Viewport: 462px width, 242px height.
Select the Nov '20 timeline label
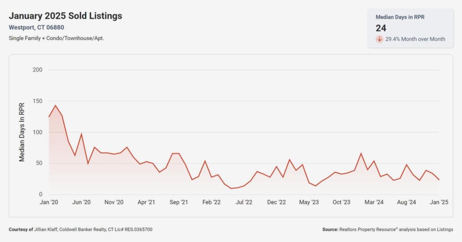point(114,202)
